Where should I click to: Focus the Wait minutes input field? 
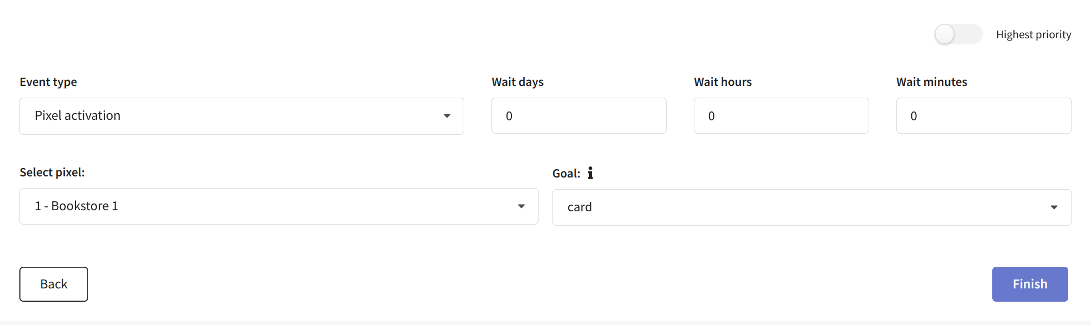coord(983,116)
